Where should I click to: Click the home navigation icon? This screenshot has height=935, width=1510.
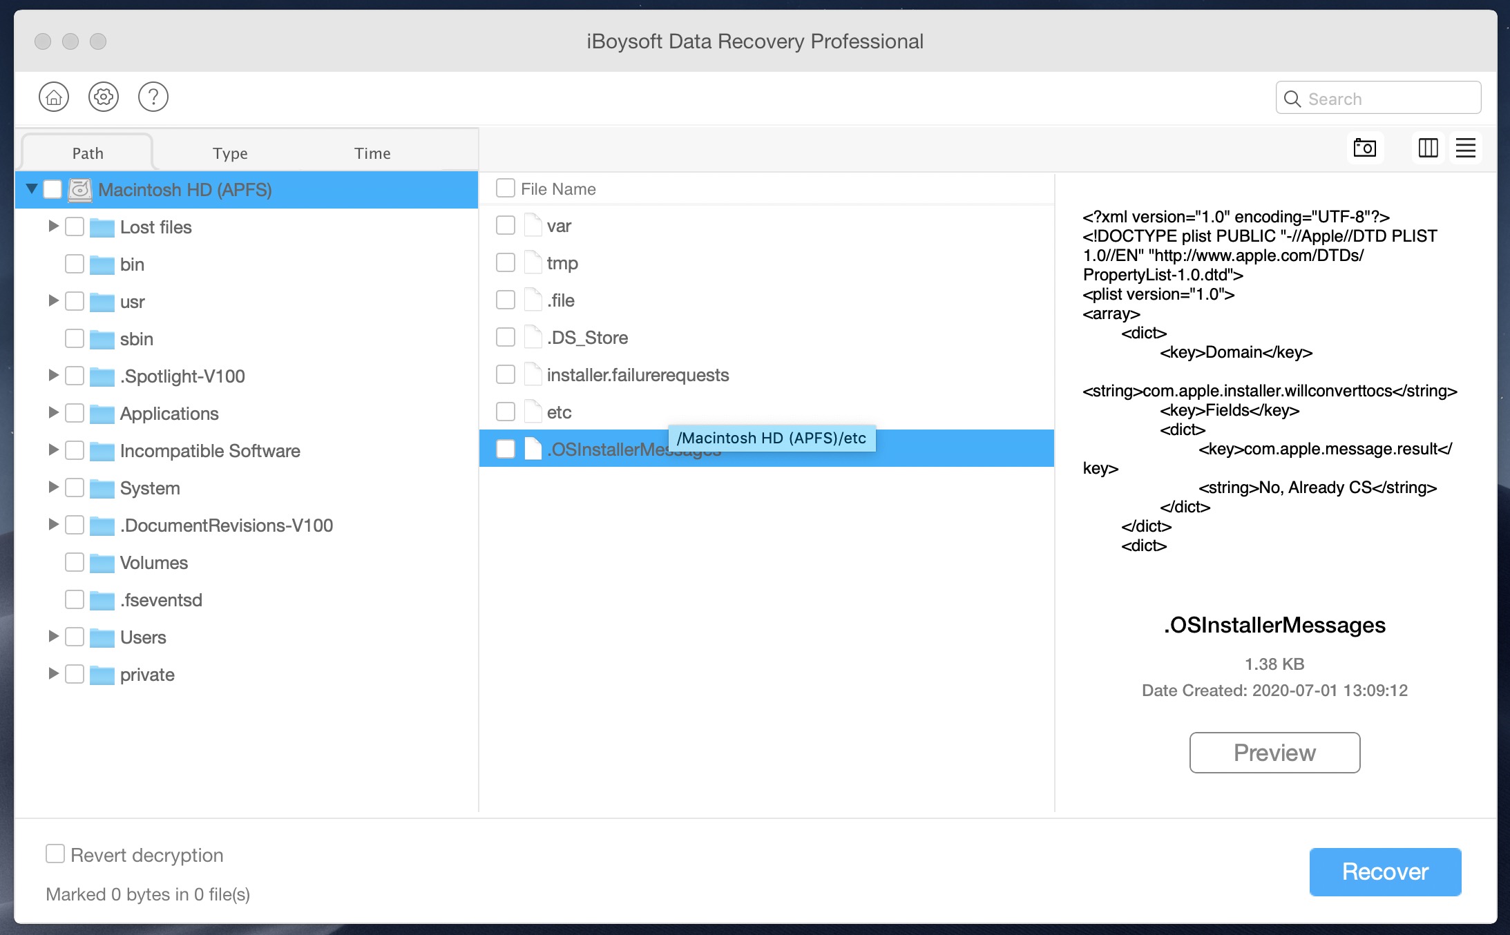point(55,98)
